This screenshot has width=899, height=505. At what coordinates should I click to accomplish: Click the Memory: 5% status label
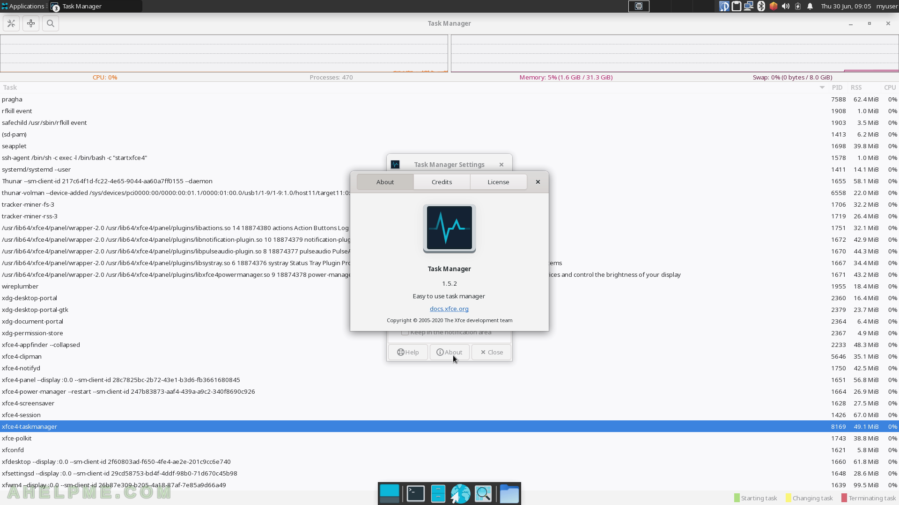(x=566, y=77)
